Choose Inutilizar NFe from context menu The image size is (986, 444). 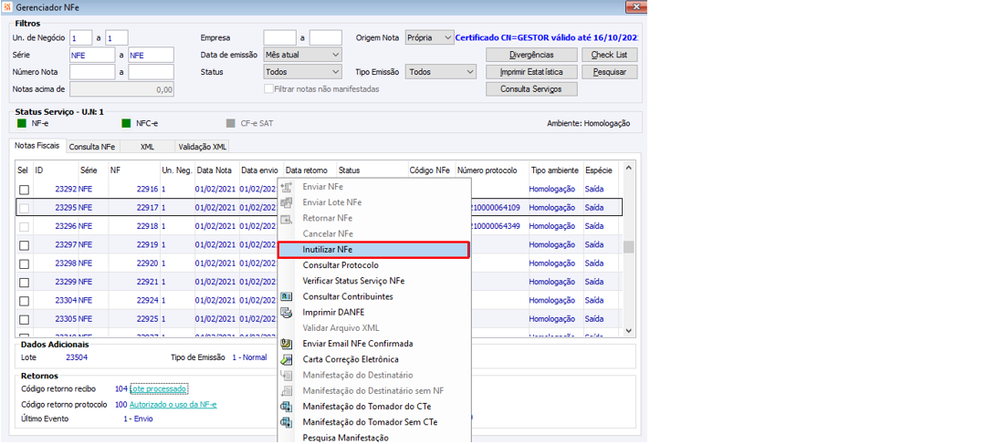(374, 250)
